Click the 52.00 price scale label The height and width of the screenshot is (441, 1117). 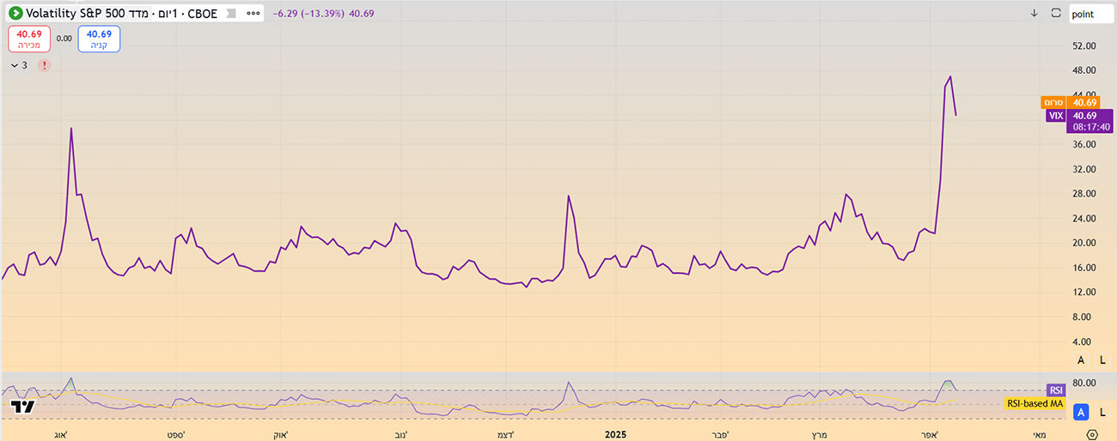(x=1086, y=45)
